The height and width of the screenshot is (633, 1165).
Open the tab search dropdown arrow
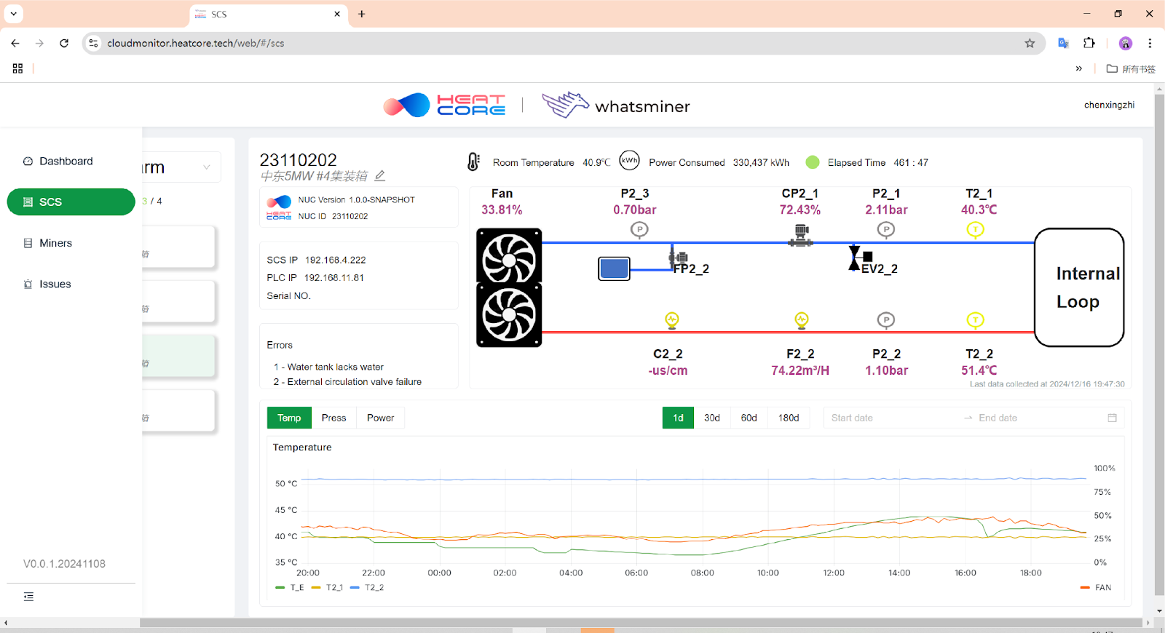click(13, 14)
